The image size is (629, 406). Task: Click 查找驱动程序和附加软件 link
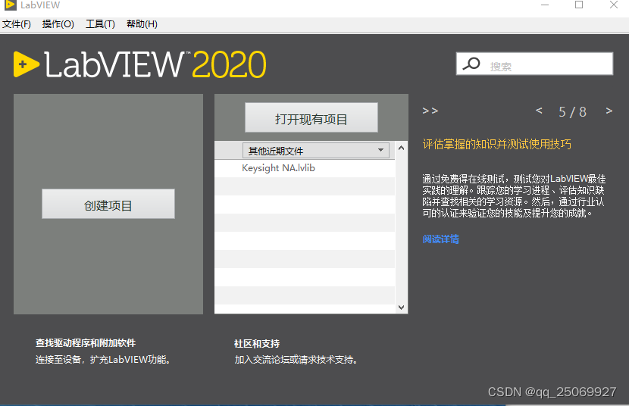86,343
